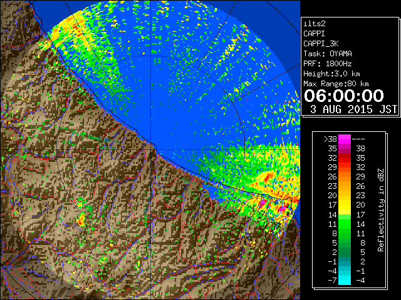The height and width of the screenshot is (300, 401).
Task: Pick the bright magenta legend swatch at top
Action: [x=345, y=139]
